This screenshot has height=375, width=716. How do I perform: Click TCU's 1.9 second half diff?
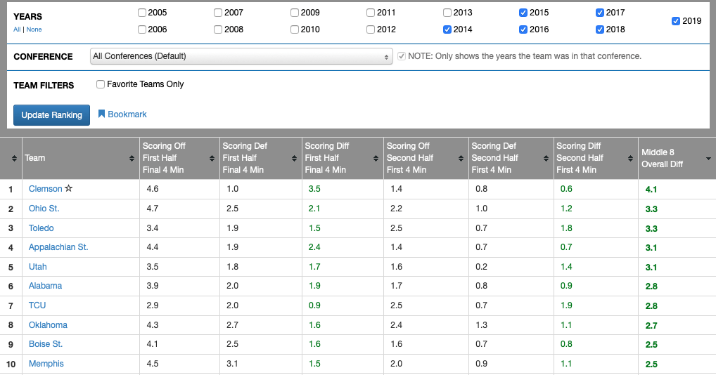coord(566,305)
